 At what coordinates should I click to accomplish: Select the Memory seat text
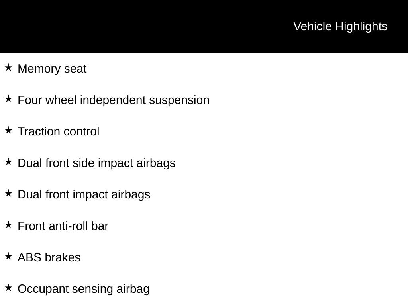coord(52,69)
